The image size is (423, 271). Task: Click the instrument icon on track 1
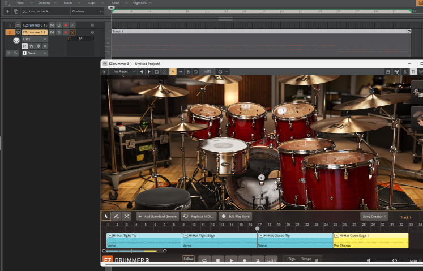(x=18, y=25)
